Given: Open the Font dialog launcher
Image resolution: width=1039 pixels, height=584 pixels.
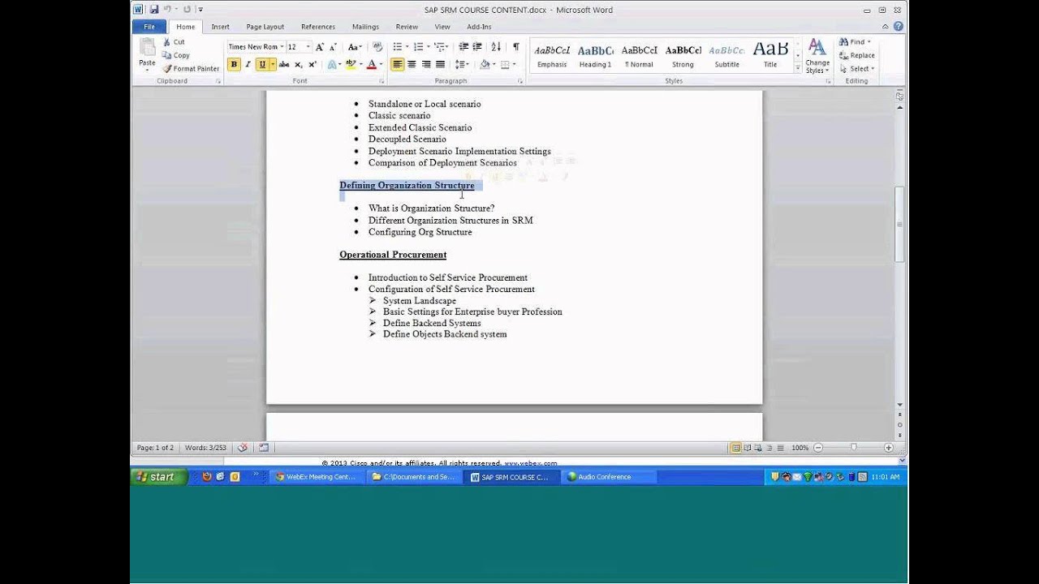Looking at the screenshot, I should coord(382,81).
